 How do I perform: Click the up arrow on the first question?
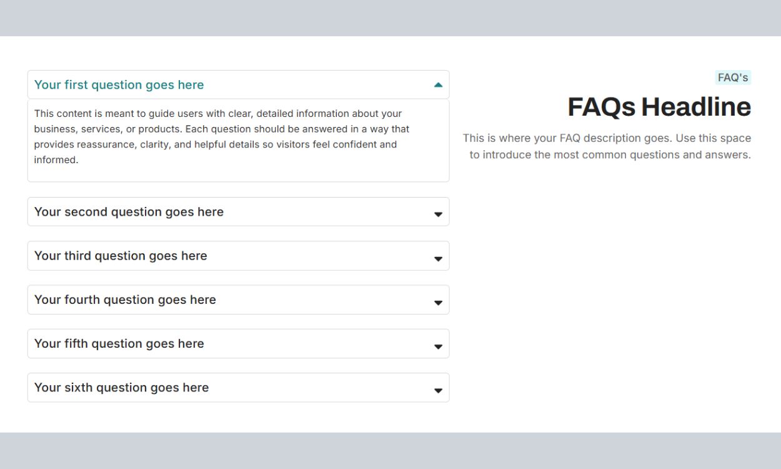438,85
